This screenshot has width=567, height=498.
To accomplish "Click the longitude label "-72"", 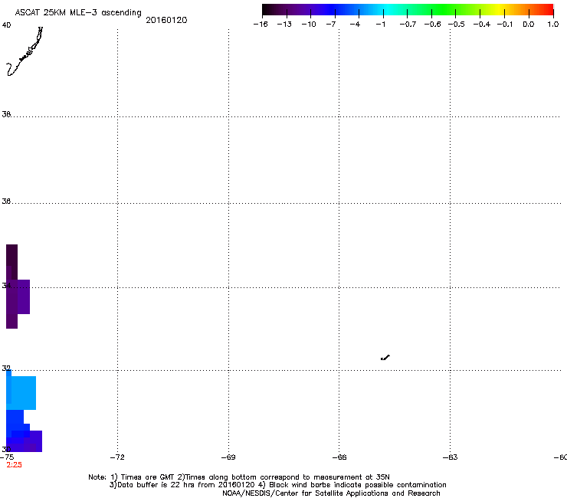I will 117,457.
